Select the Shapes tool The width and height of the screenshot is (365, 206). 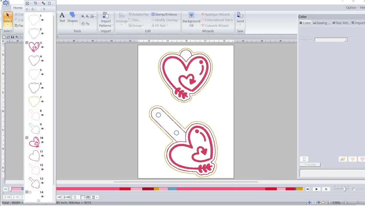pos(73,18)
